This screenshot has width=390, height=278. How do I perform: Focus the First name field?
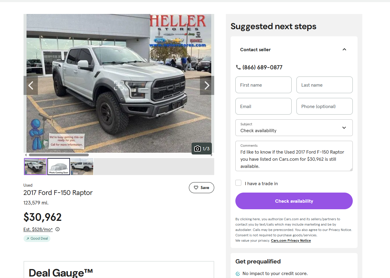pyautogui.click(x=263, y=85)
